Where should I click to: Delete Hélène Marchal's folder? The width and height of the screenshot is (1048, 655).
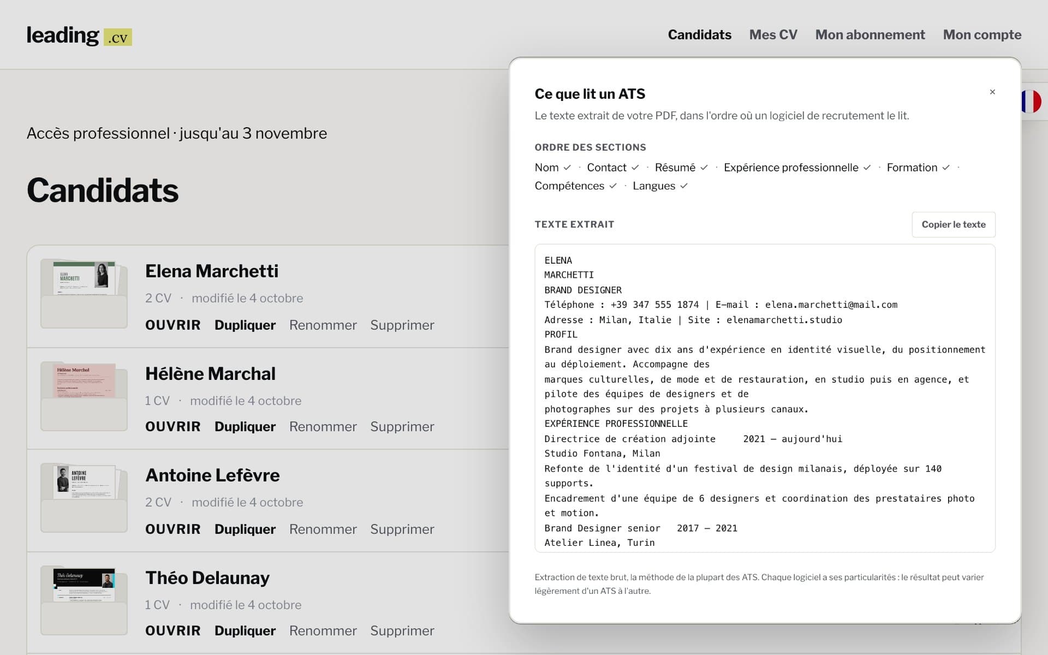tap(402, 426)
